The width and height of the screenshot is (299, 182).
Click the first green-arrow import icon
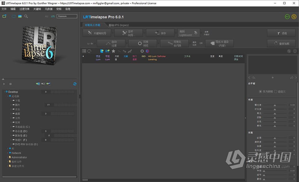[x=38, y=84]
